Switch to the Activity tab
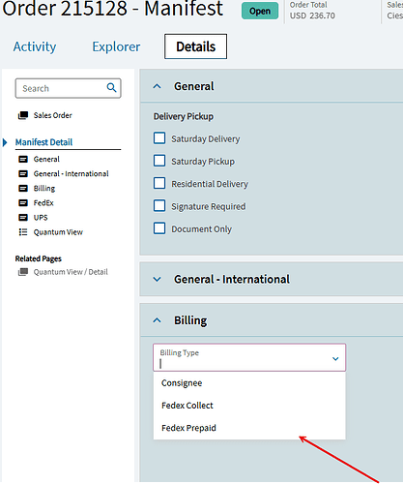Screen dimensions: 403x484 click(35, 46)
